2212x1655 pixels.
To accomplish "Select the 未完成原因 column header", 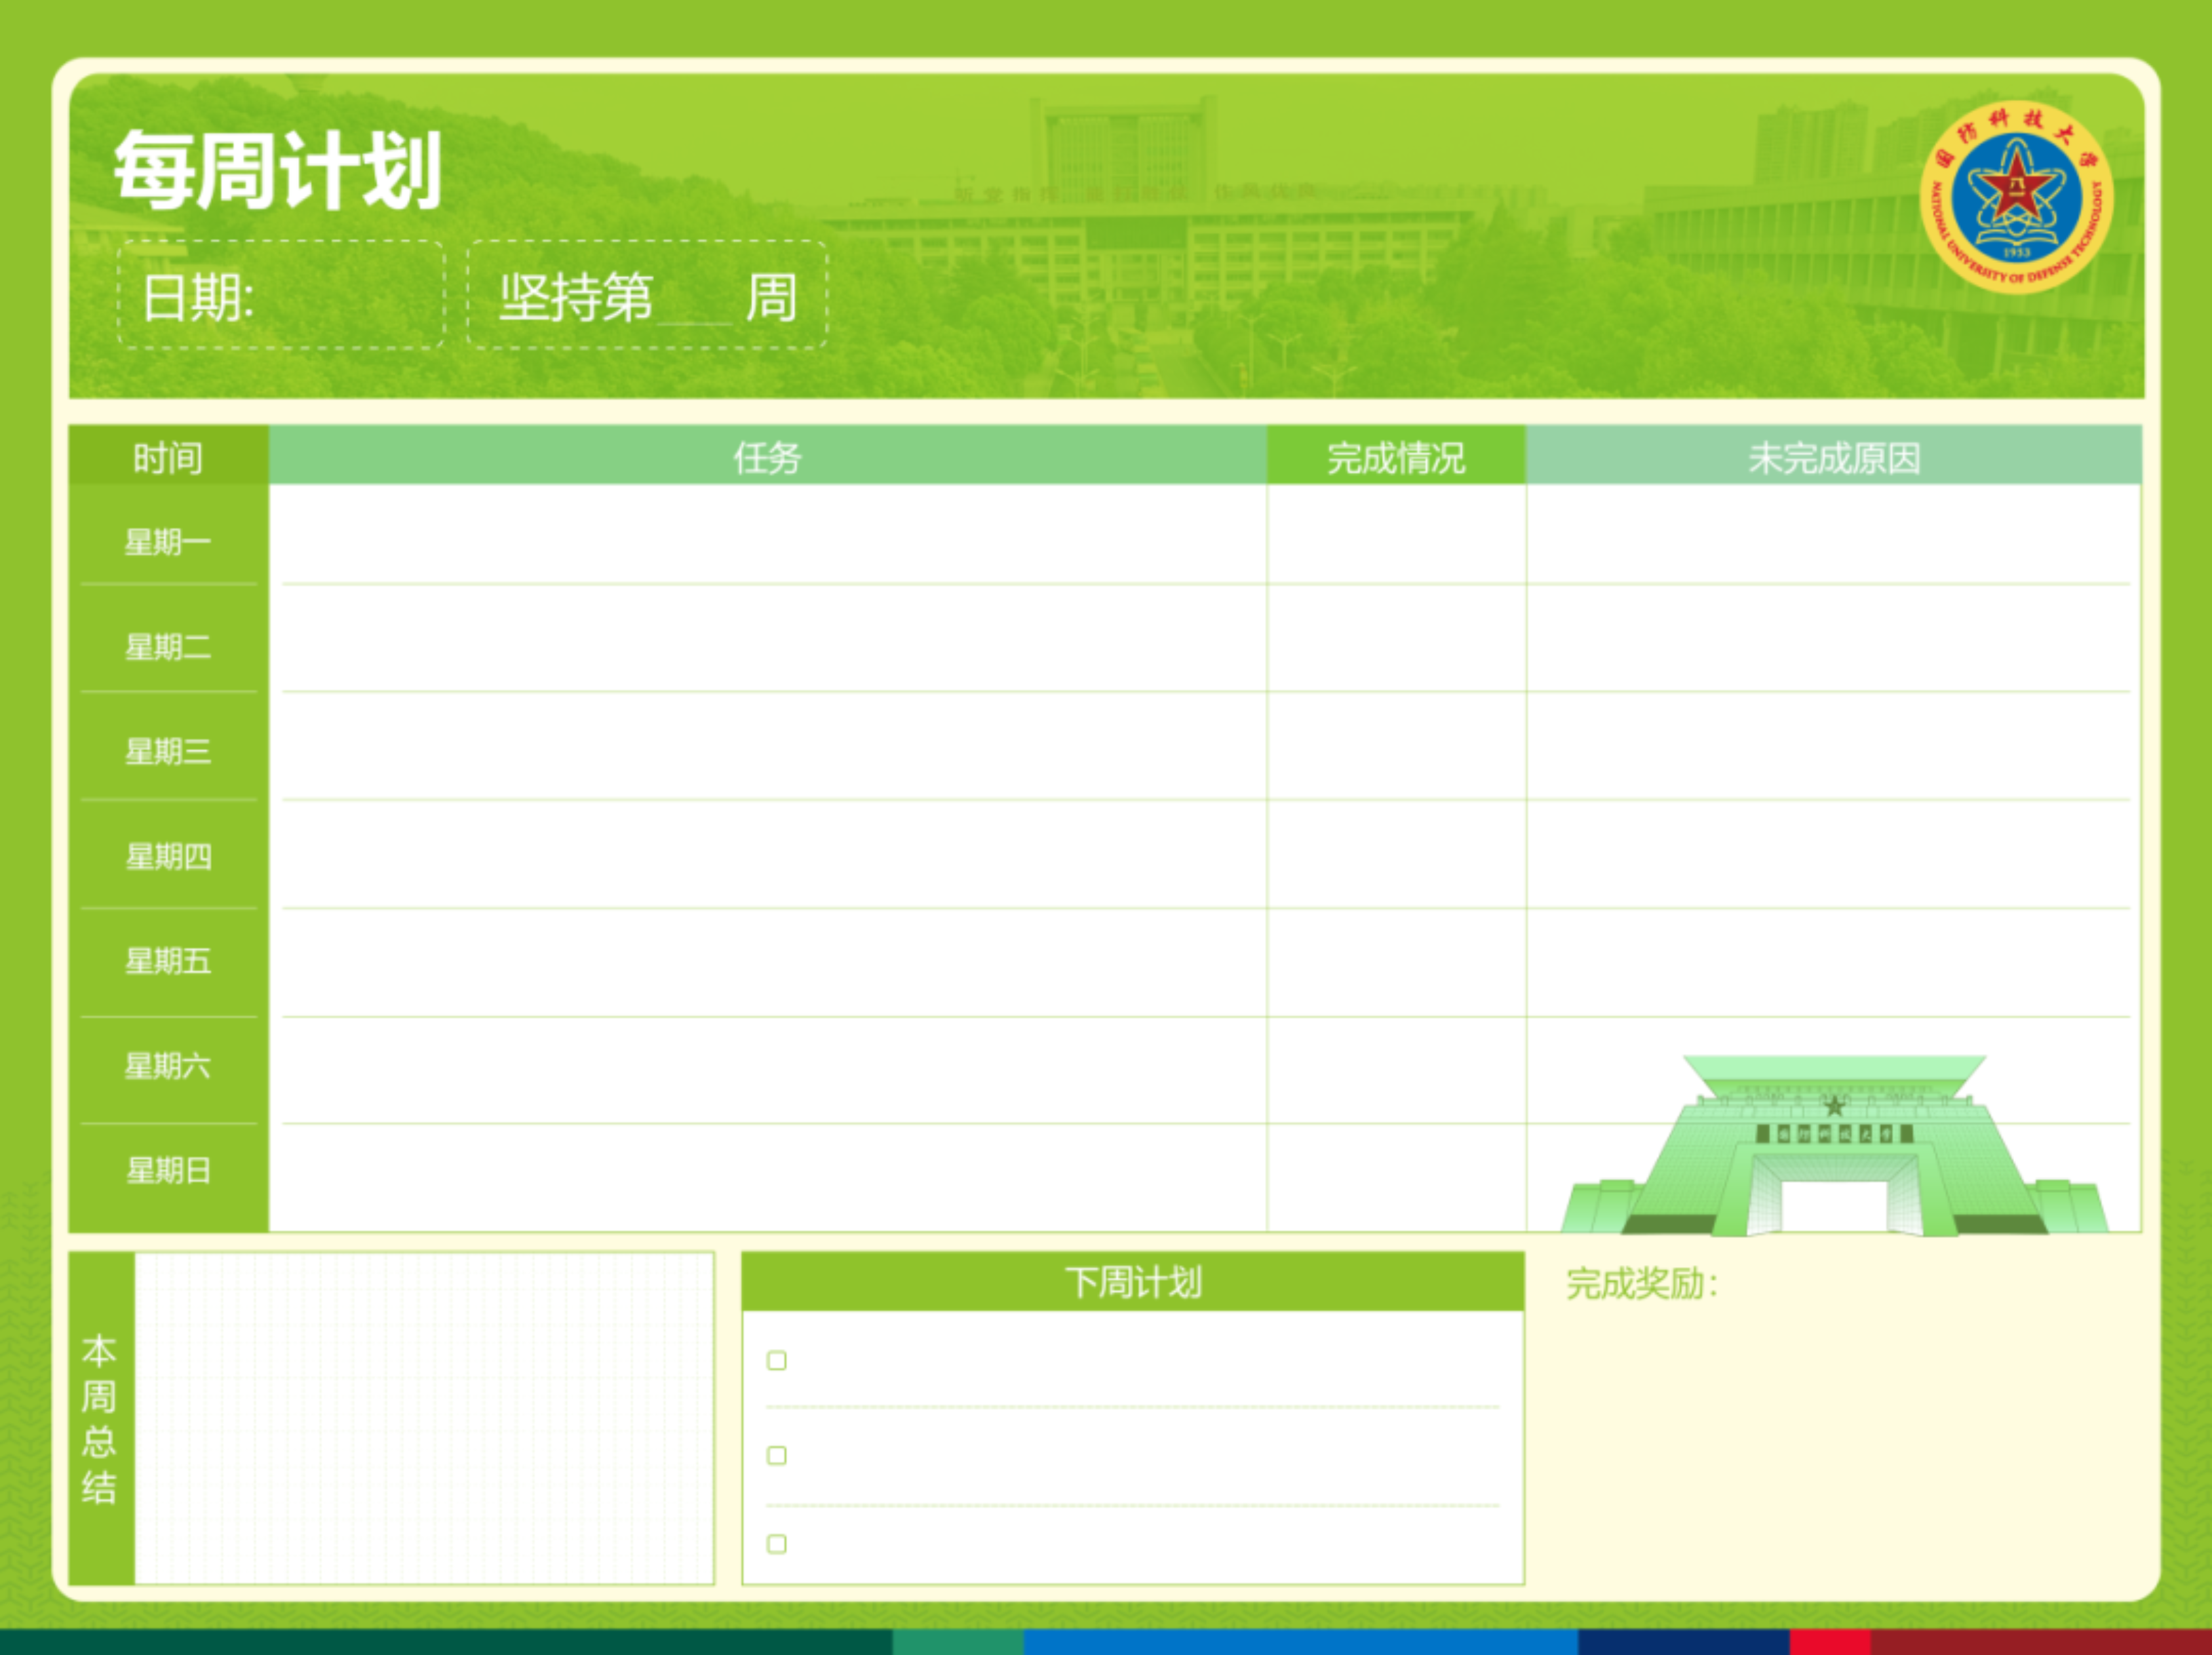I will (1833, 457).
